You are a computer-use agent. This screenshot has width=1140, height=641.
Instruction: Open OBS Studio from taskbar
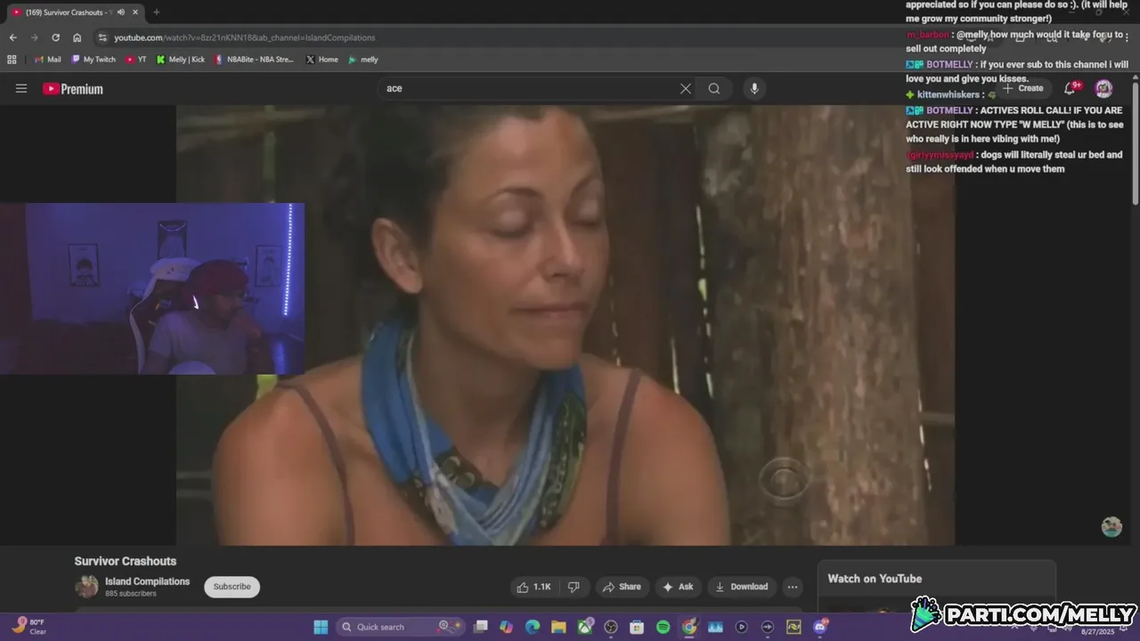point(611,627)
